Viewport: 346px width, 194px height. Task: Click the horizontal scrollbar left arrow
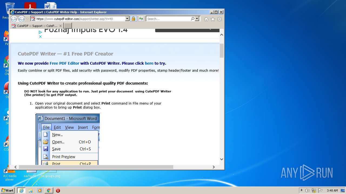coord(16,167)
